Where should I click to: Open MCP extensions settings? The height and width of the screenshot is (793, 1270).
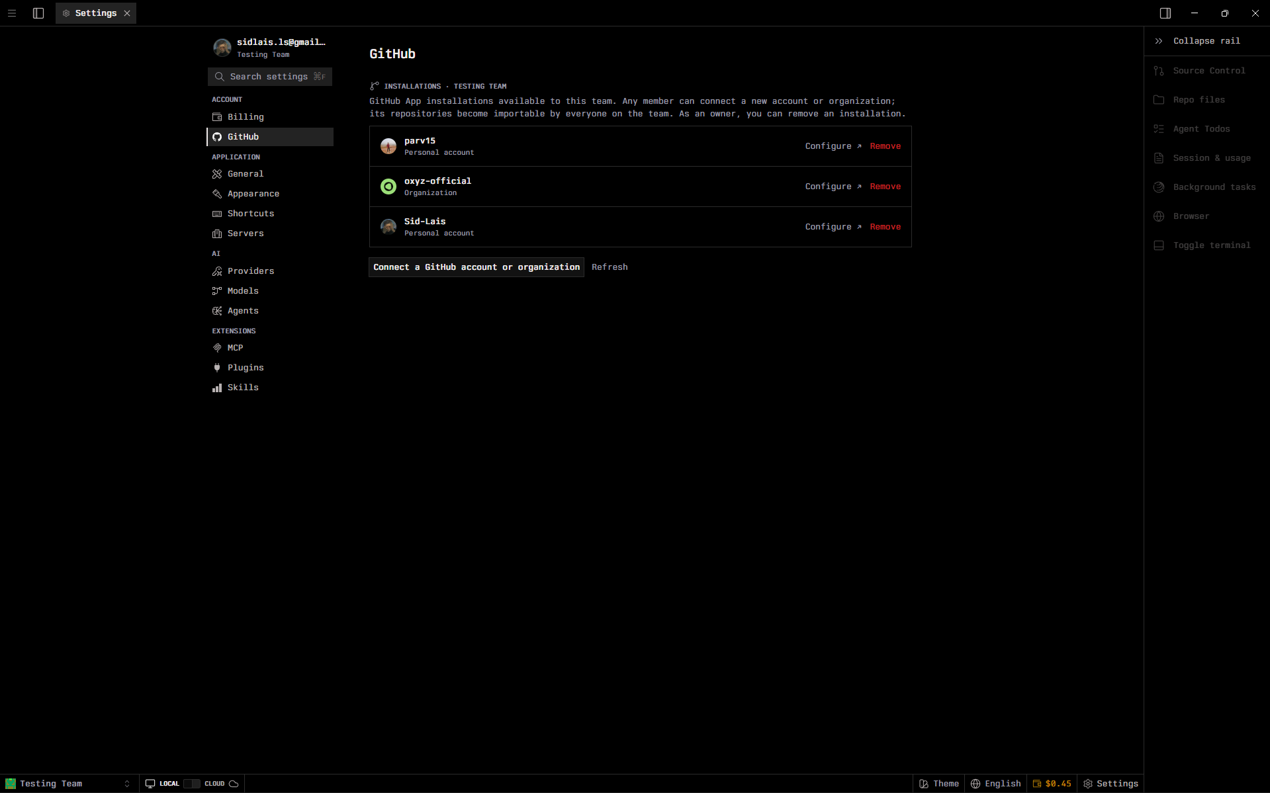point(270,348)
